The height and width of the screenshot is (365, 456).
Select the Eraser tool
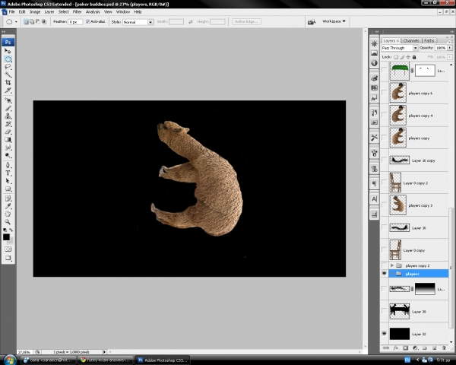pyautogui.click(x=8, y=132)
